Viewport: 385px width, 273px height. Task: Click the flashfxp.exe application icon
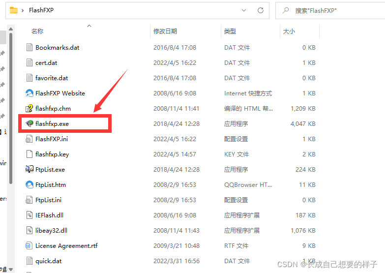click(x=29, y=123)
